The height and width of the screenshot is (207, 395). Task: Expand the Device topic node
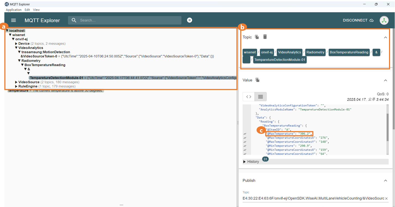click(16, 44)
